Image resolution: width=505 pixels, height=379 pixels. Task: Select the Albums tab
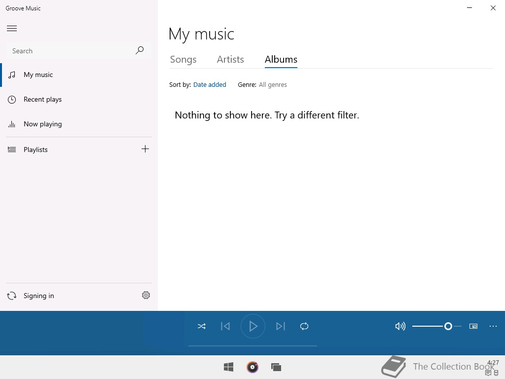[x=281, y=60]
